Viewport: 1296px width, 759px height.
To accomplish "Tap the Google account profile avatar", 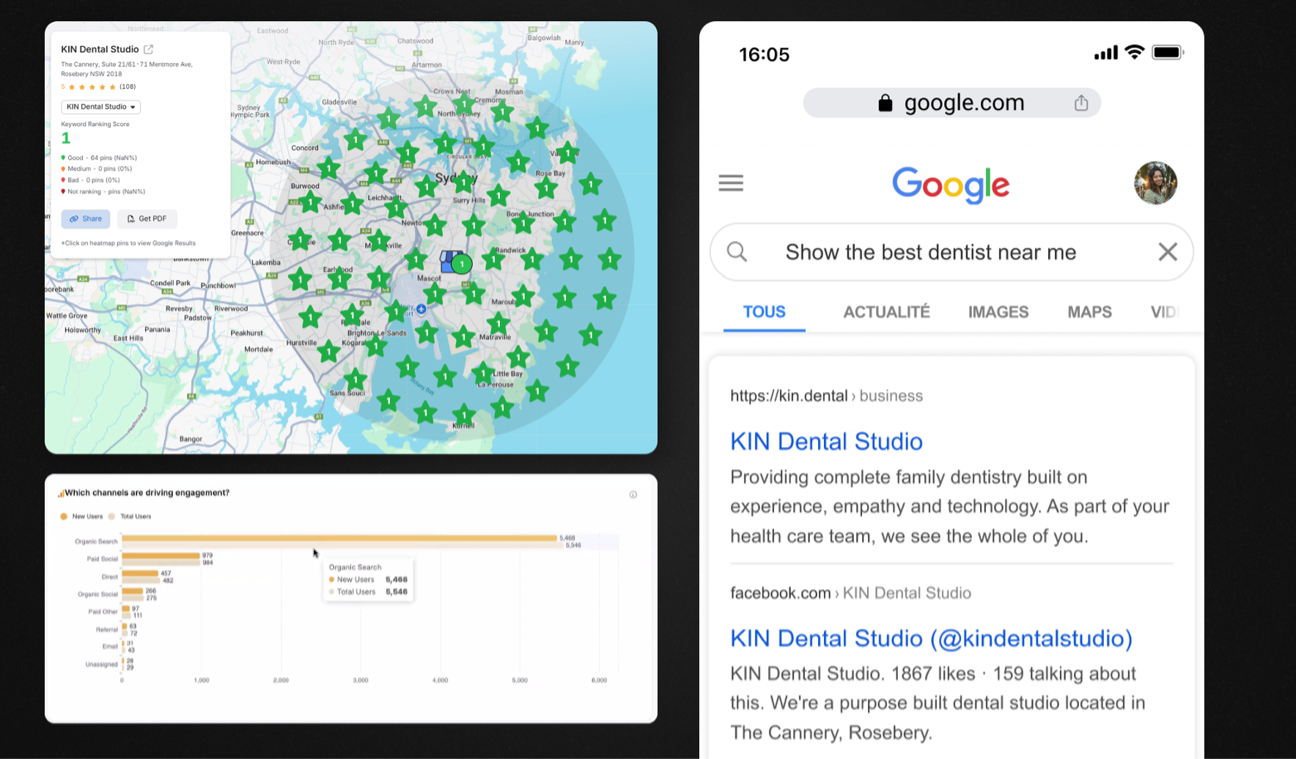I will click(1155, 182).
